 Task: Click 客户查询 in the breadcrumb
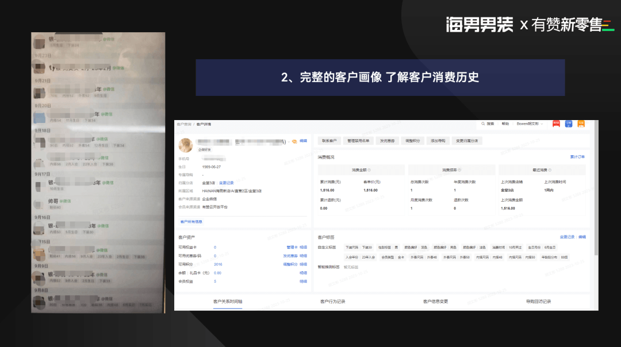coord(184,124)
